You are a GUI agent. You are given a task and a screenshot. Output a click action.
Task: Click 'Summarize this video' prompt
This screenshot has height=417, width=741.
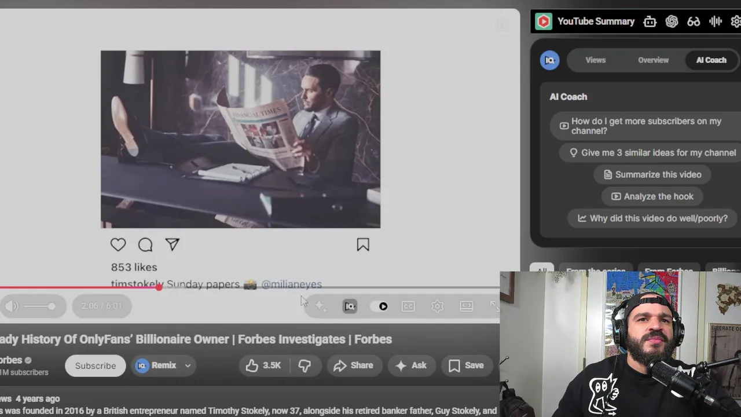(652, 174)
